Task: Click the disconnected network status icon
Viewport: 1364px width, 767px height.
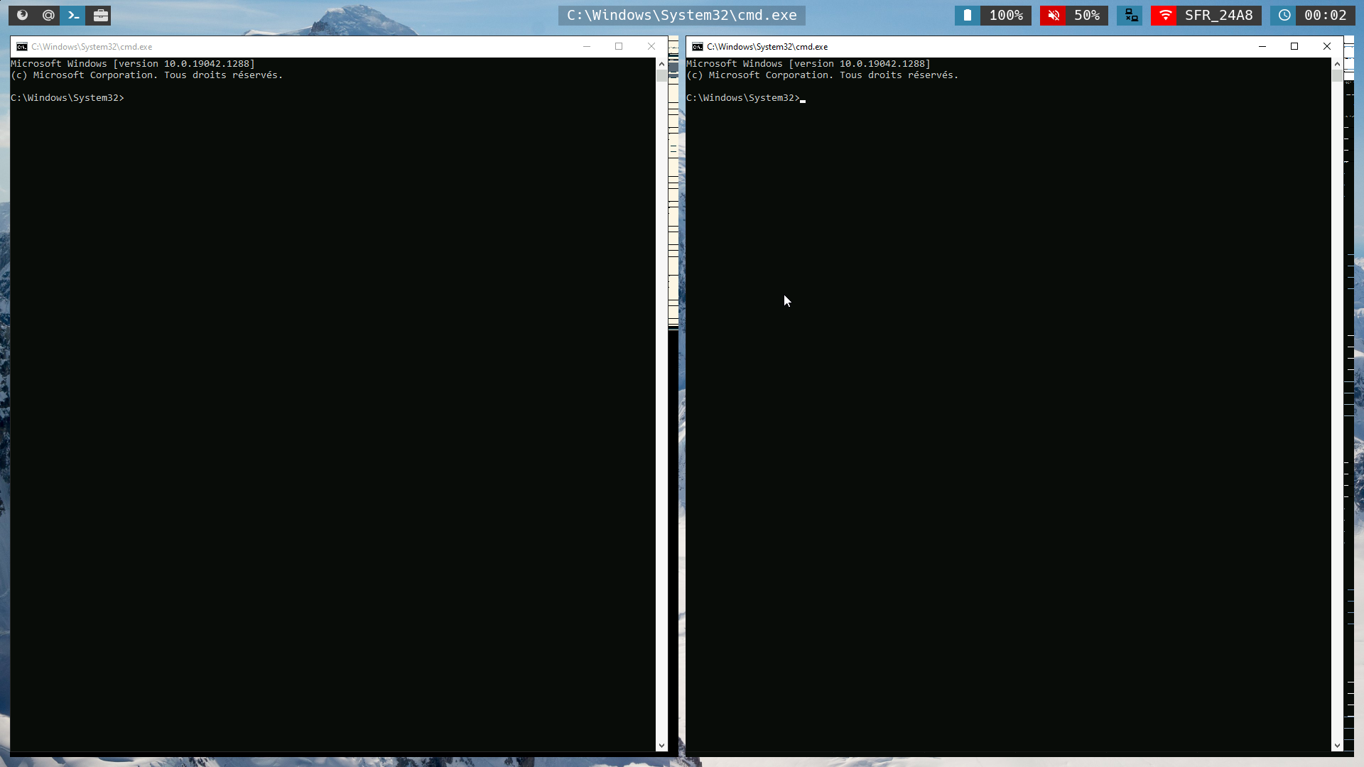Action: coord(1130,15)
